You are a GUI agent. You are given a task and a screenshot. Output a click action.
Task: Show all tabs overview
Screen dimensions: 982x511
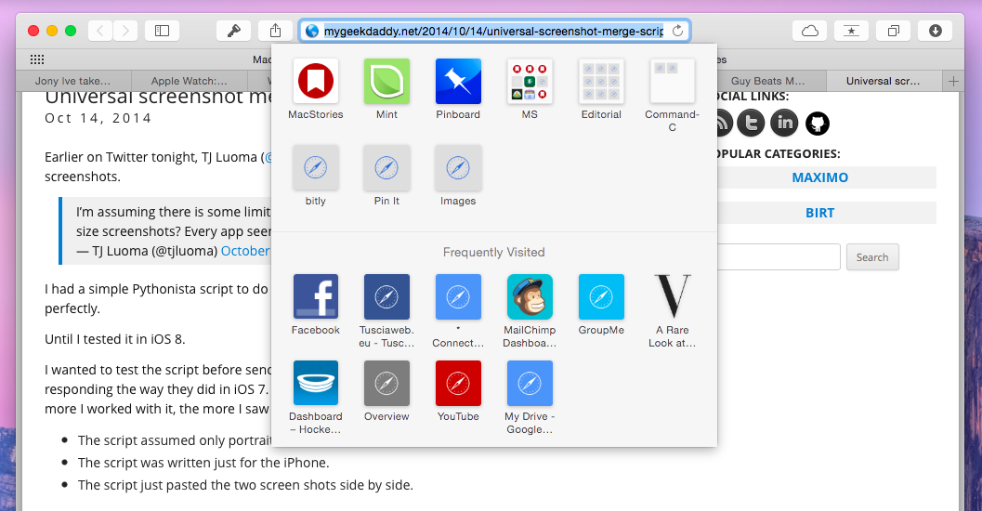(894, 31)
